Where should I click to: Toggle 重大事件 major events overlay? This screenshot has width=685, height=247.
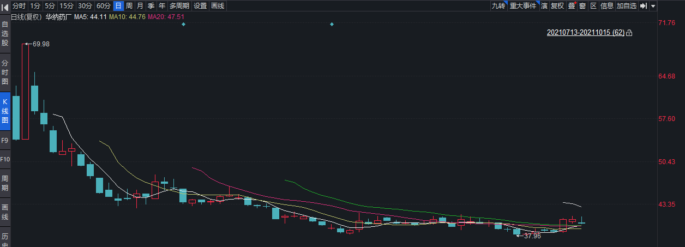pos(523,5)
